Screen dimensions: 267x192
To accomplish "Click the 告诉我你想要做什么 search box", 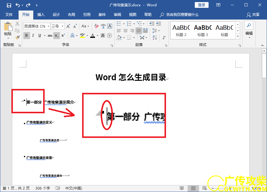I will click(x=179, y=15).
